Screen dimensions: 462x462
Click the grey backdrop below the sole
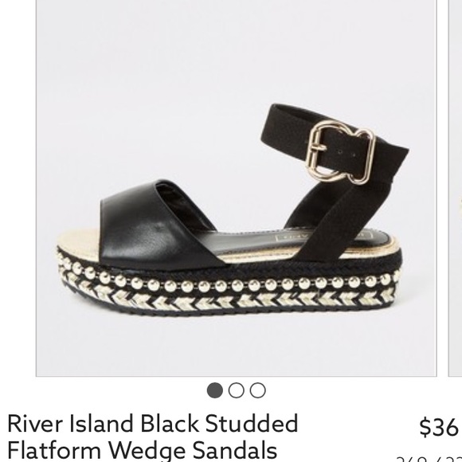click(236, 346)
